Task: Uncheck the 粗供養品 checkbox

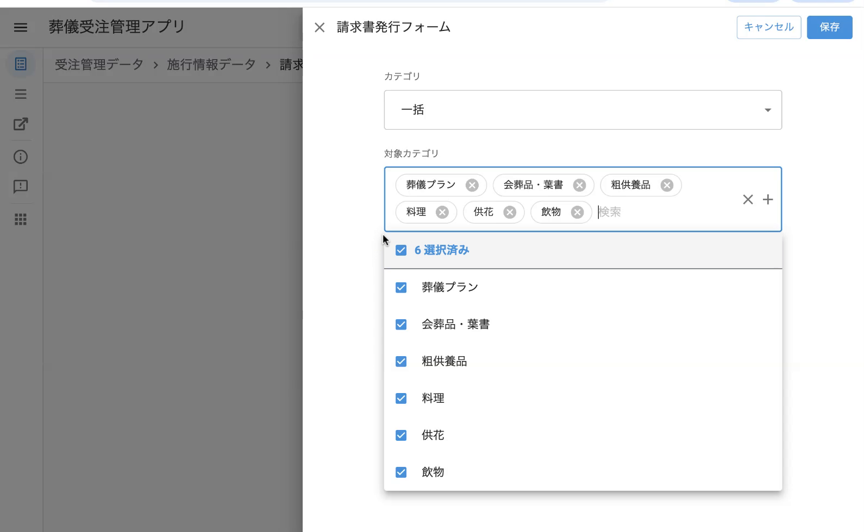Action: (401, 361)
